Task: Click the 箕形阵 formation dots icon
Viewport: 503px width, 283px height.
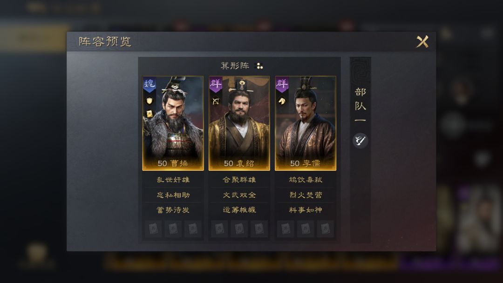Action: (258, 66)
